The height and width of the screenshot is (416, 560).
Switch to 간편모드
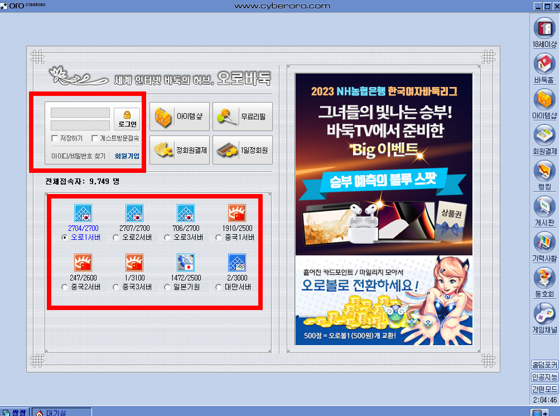click(544, 389)
